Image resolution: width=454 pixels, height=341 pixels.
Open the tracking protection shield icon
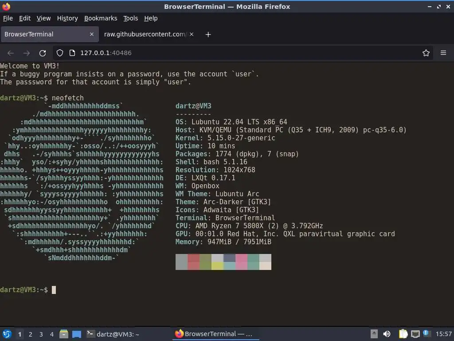(x=60, y=53)
